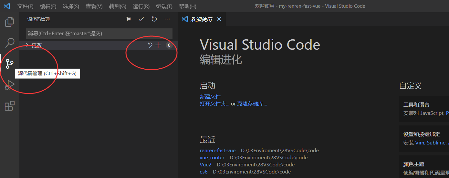Click the 编辑进化 subtitle text
Viewport: 449px width, 178px height.
[x=221, y=60]
